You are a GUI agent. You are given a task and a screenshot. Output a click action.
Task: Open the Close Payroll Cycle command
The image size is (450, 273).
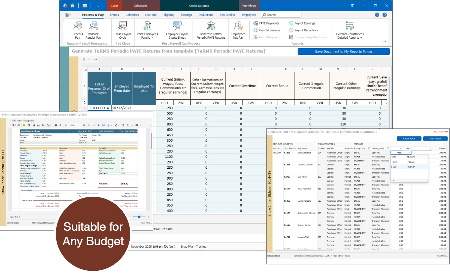pyautogui.click(x=122, y=30)
